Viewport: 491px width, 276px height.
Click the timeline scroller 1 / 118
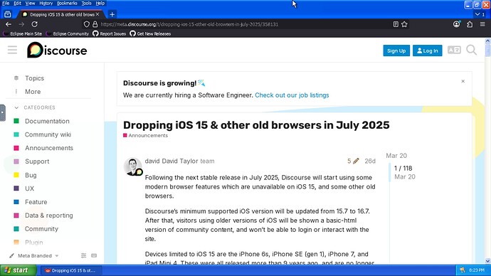coord(403,169)
